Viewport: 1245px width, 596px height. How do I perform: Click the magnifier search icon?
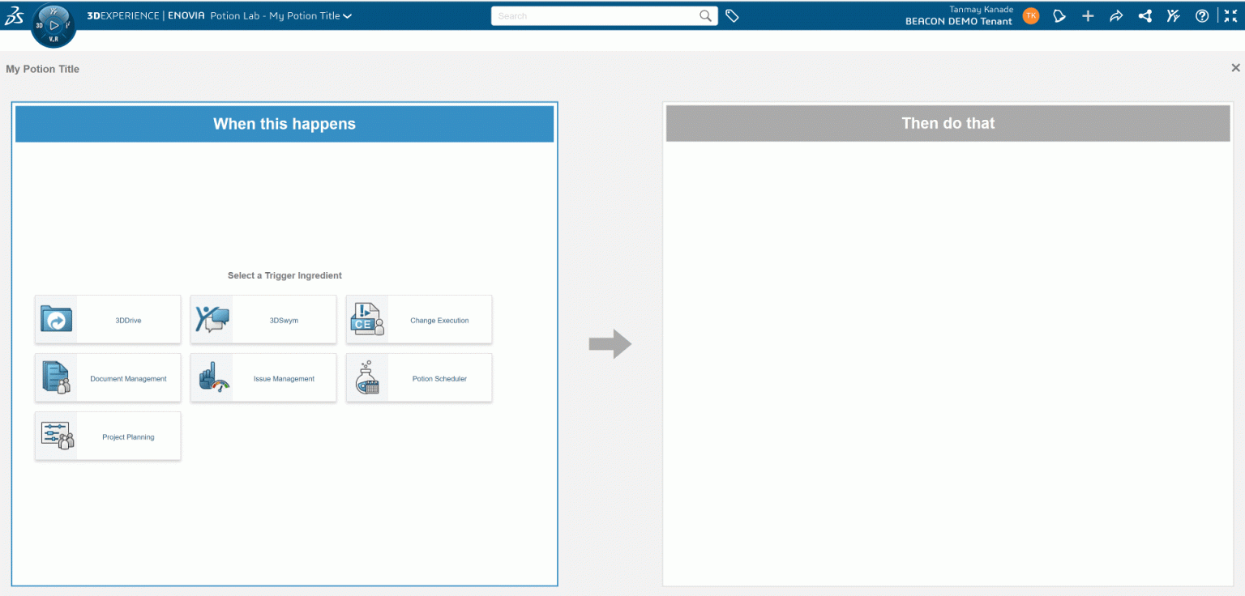point(707,16)
